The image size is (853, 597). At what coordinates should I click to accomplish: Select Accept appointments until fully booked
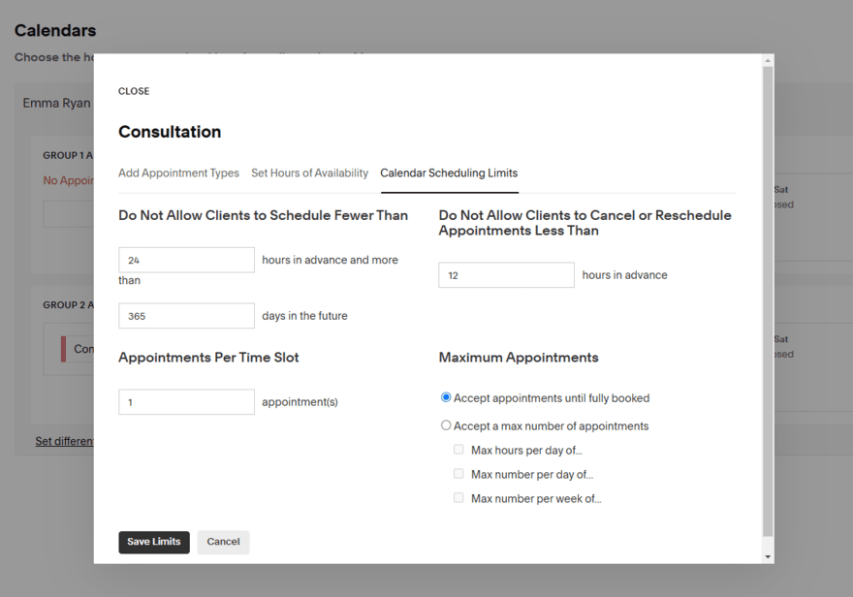pos(446,397)
